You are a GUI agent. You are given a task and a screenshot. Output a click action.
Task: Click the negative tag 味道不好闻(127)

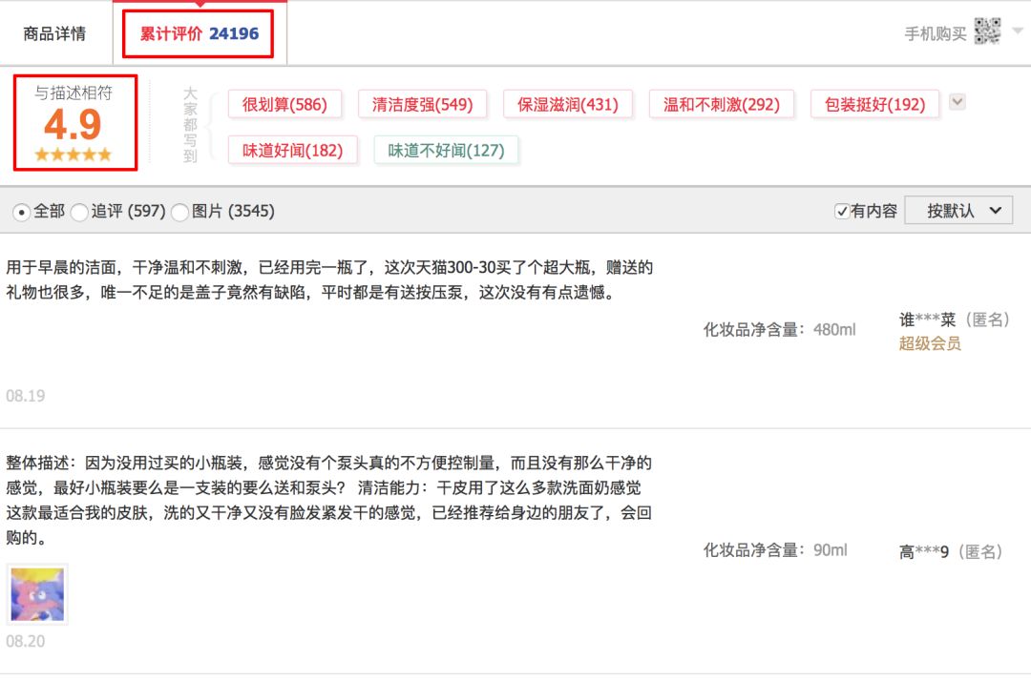446,150
